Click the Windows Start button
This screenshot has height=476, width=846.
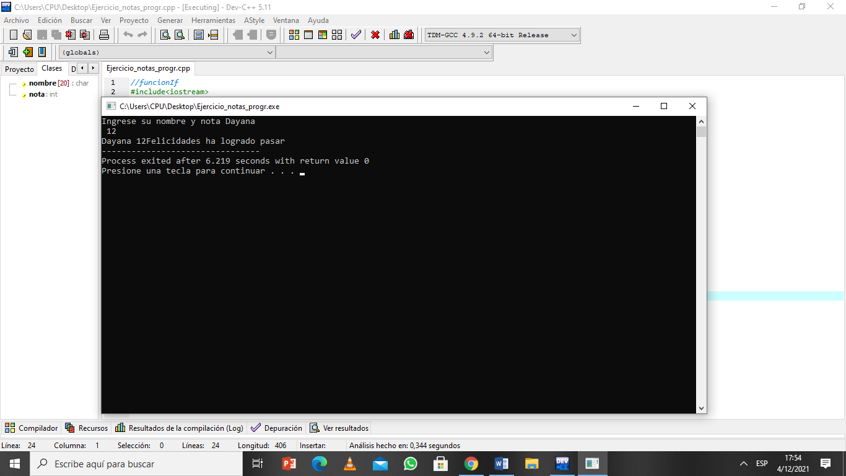coord(15,464)
